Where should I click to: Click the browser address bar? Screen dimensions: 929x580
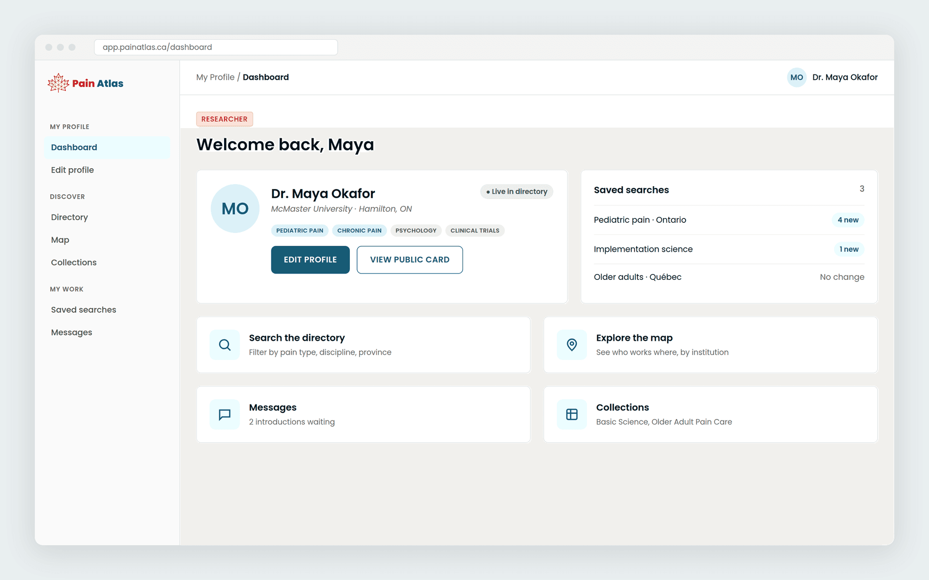pos(216,47)
